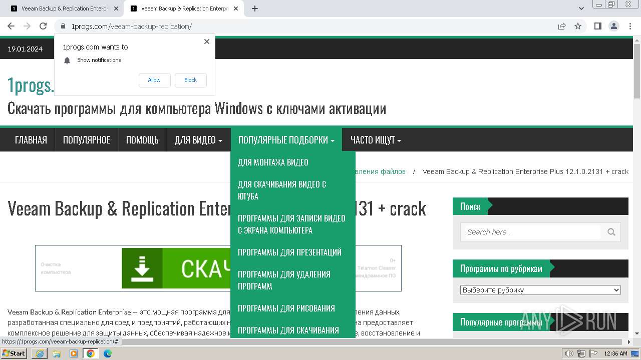Go back with the browser back arrow
Viewport: 641px width, 360px height.
pos(11,26)
